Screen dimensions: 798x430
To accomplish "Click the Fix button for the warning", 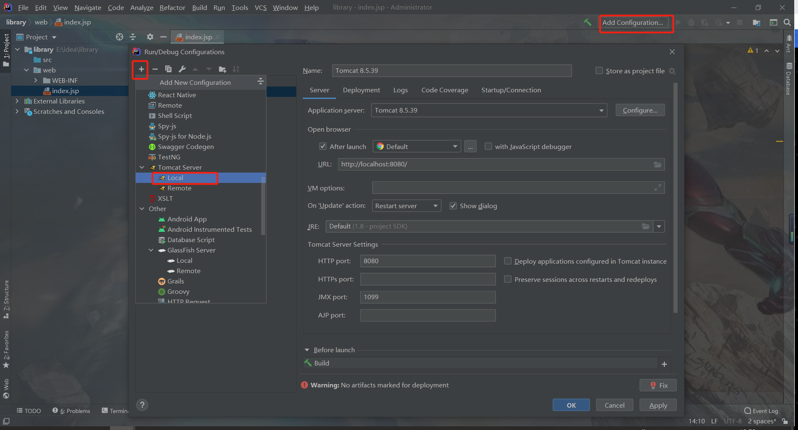I will pyautogui.click(x=658, y=385).
